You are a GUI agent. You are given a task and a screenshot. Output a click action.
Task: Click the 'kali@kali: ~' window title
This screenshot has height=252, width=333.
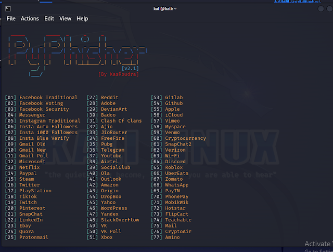tap(165, 9)
